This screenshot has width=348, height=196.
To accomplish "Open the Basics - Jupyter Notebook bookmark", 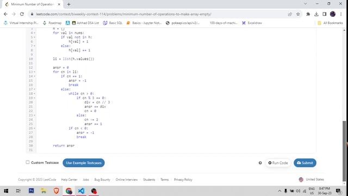I will 144,23.
